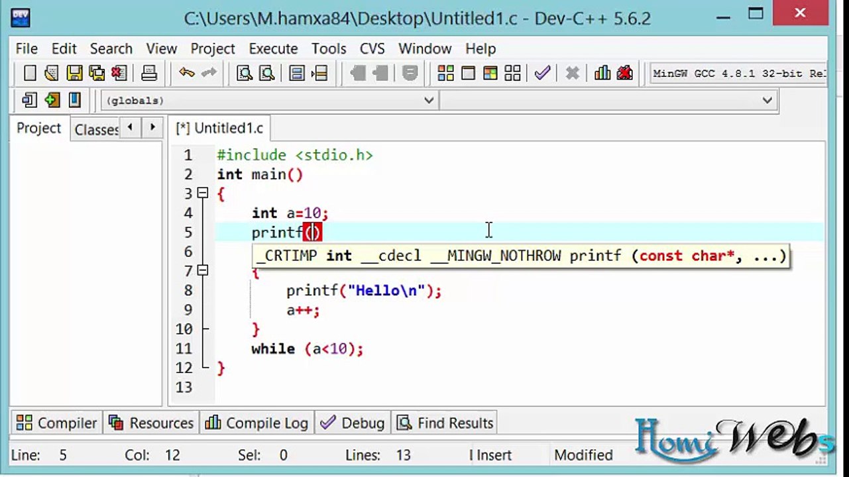
Task: Open the (globals) scope dropdown
Action: click(270, 101)
